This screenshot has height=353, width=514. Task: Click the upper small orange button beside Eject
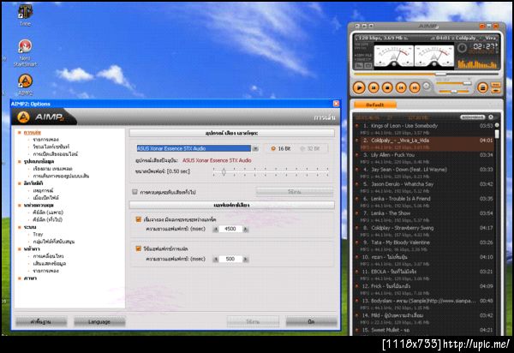496,85
